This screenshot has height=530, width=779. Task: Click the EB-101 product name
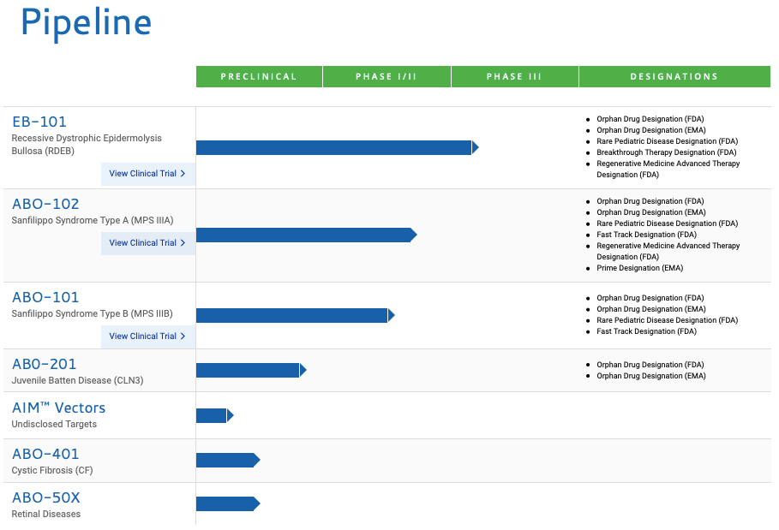(39, 122)
